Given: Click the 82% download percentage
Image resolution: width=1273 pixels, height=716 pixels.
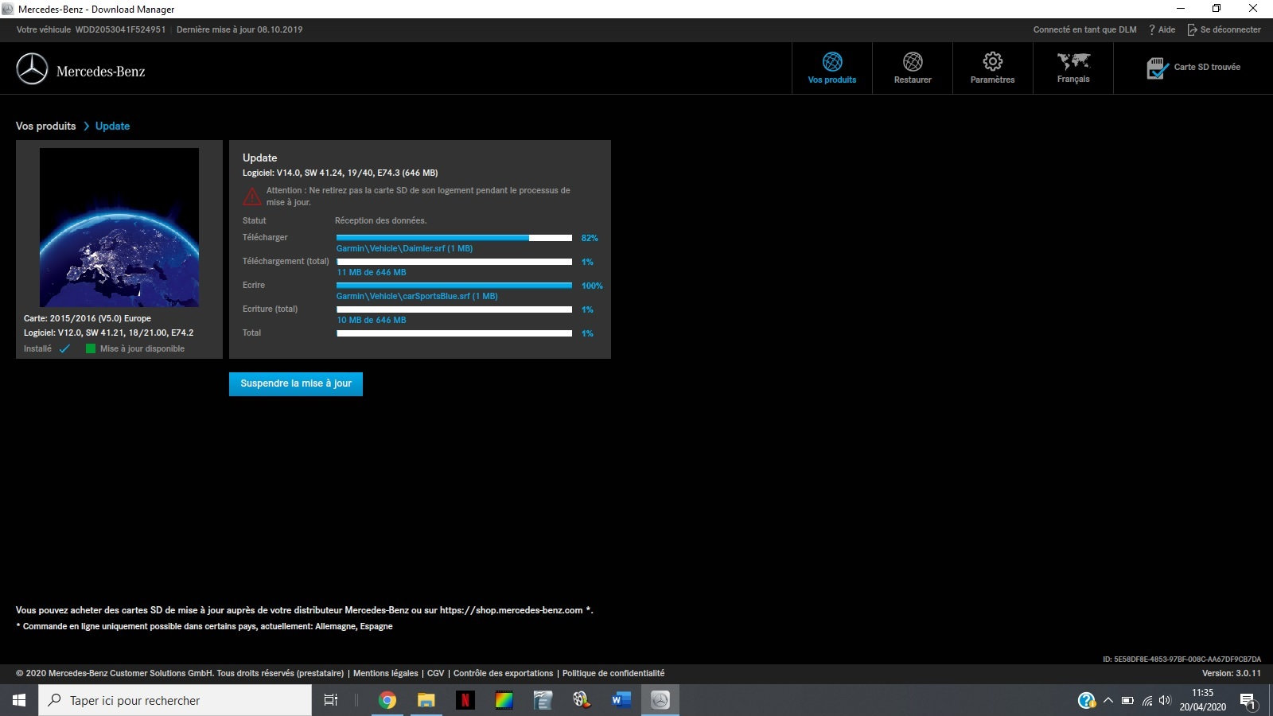Looking at the screenshot, I should click(x=590, y=238).
